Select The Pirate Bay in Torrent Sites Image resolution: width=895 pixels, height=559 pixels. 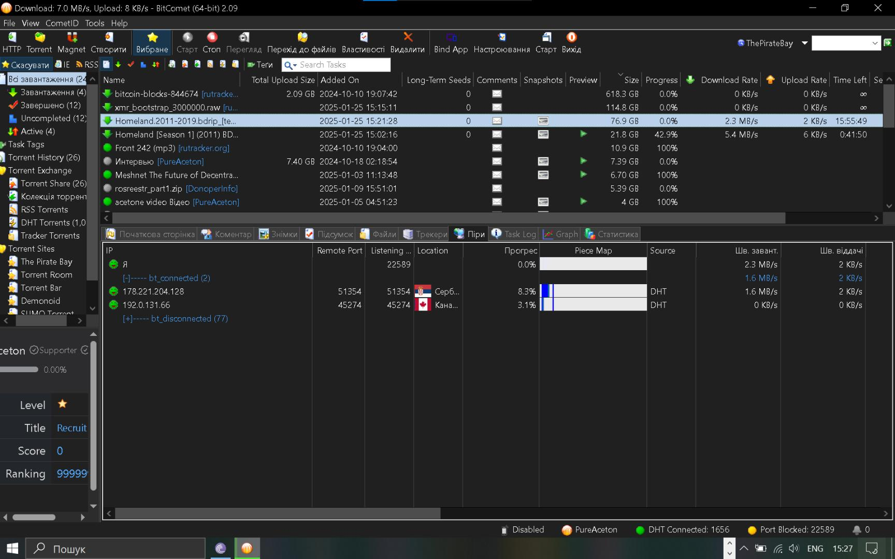pos(41,262)
